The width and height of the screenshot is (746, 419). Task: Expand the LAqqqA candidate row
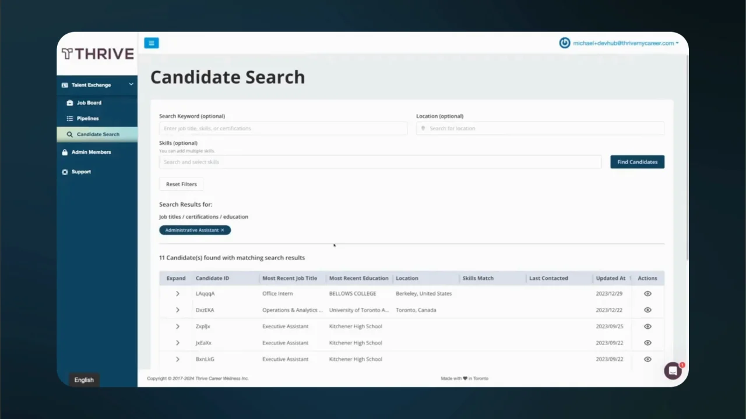178,294
